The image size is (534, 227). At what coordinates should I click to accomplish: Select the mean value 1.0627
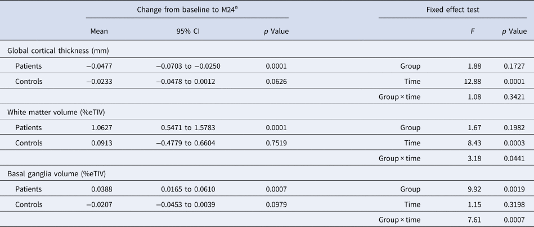[97, 128]
